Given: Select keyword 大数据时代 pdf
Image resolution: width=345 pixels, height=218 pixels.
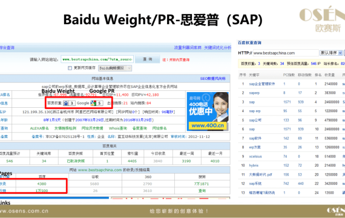Looking at the screenshot, I should point(260,174).
